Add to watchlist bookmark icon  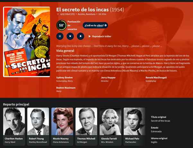81,36
